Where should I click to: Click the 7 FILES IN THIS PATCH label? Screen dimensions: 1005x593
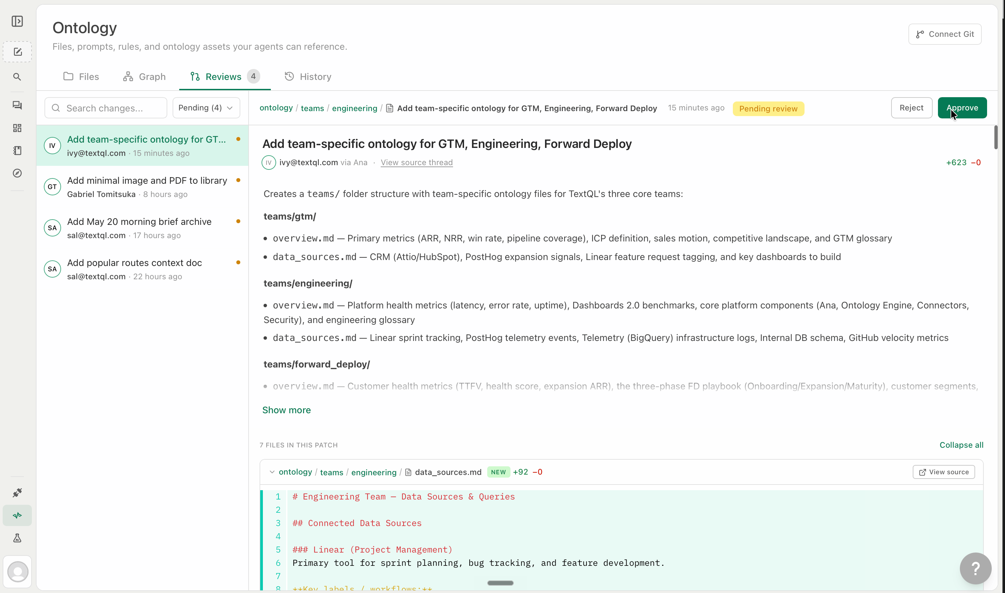tap(299, 445)
